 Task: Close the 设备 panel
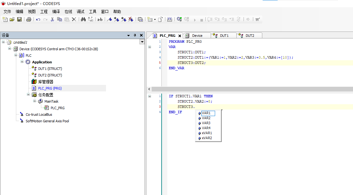pos(141,35)
